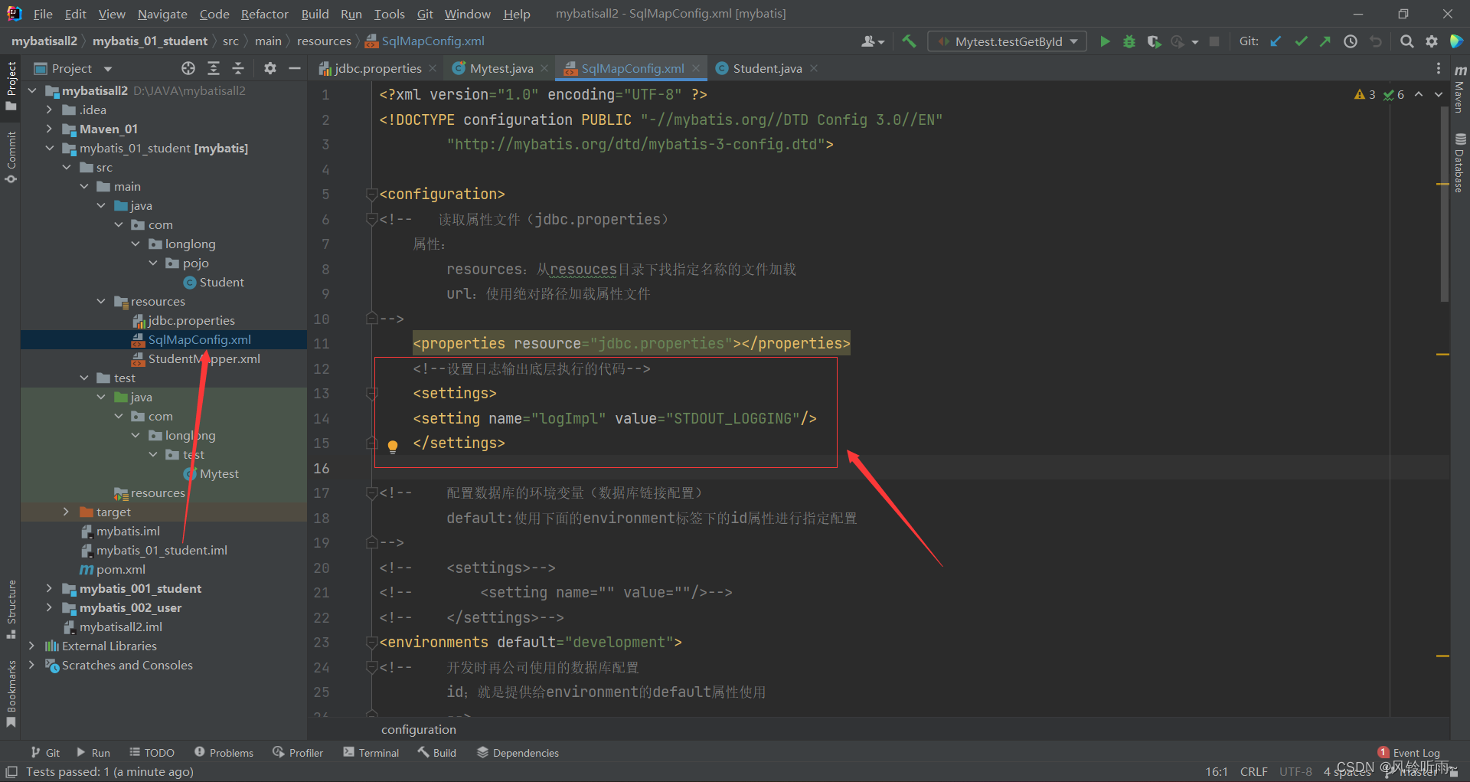
Task: Open the Commit sidebar panel
Action: tap(11, 157)
